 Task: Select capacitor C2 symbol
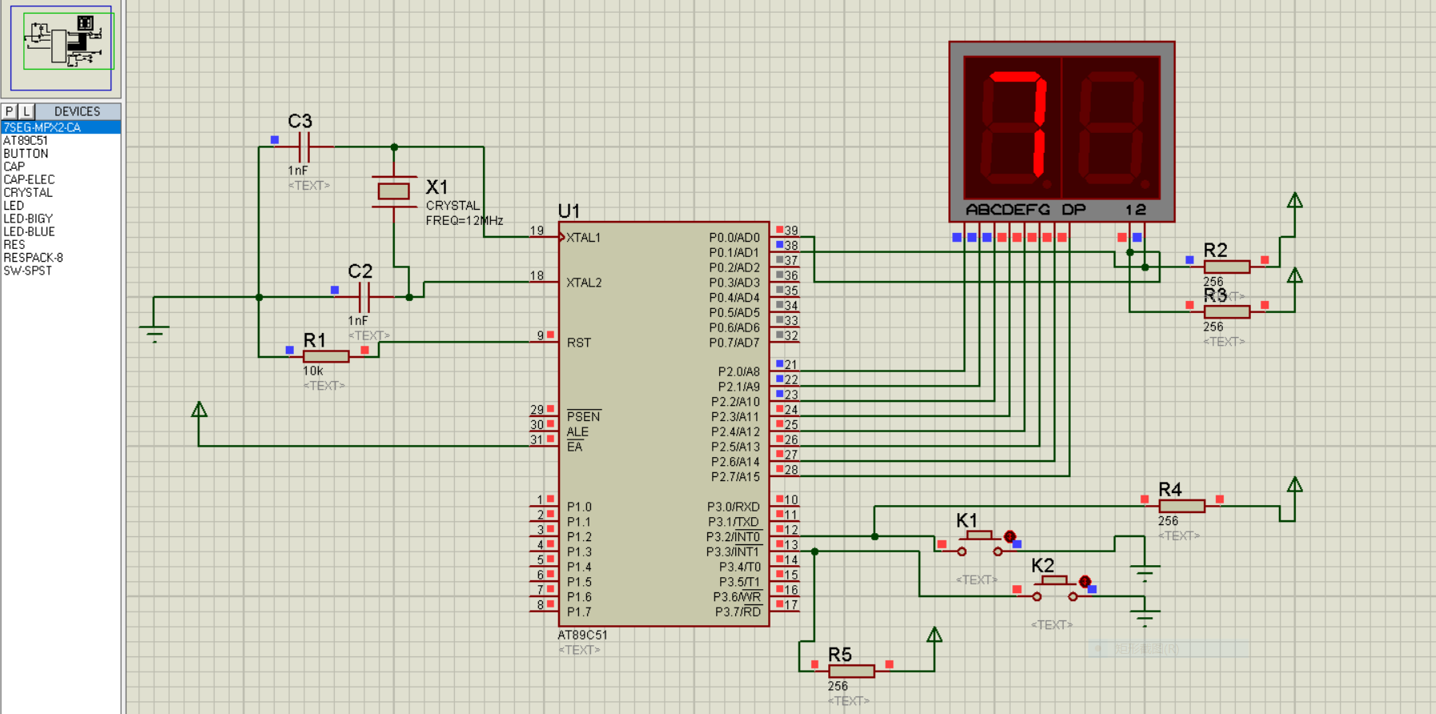click(x=364, y=297)
